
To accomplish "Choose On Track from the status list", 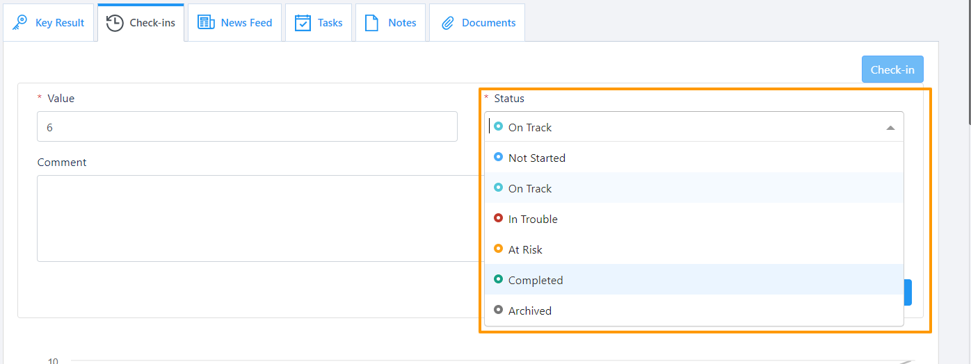I will click(529, 188).
